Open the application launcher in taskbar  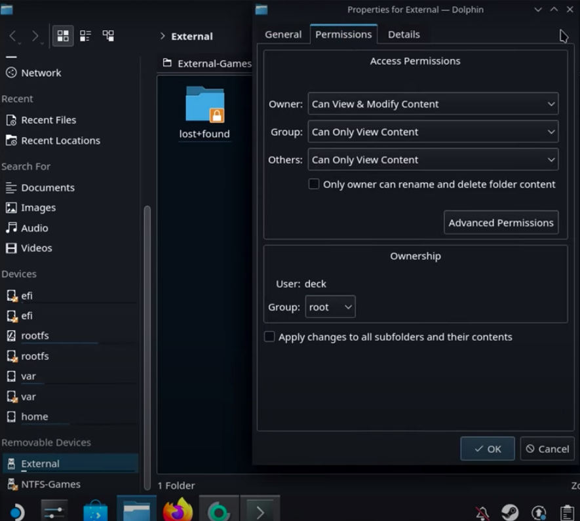pyautogui.click(x=16, y=512)
